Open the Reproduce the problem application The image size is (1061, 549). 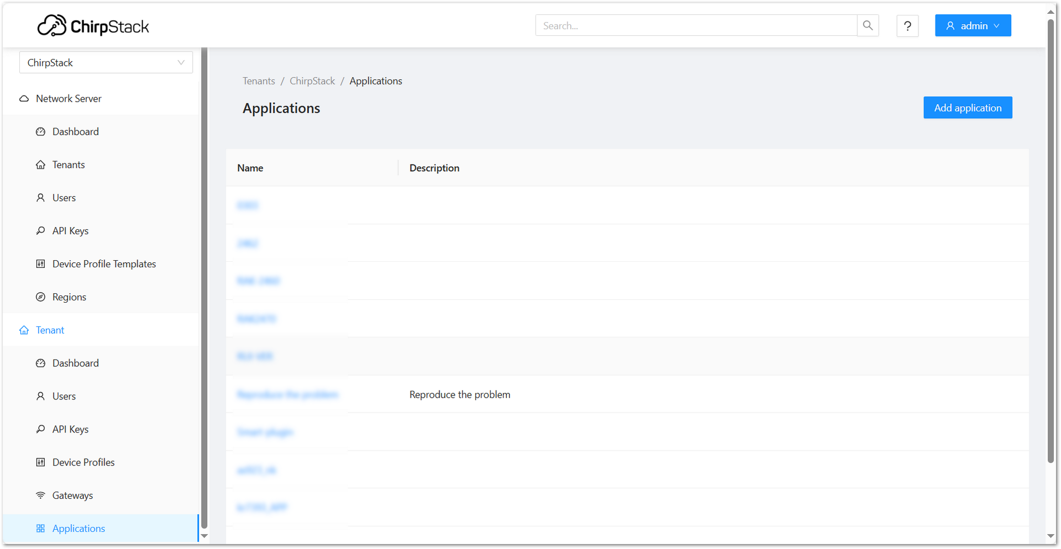pyautogui.click(x=287, y=394)
